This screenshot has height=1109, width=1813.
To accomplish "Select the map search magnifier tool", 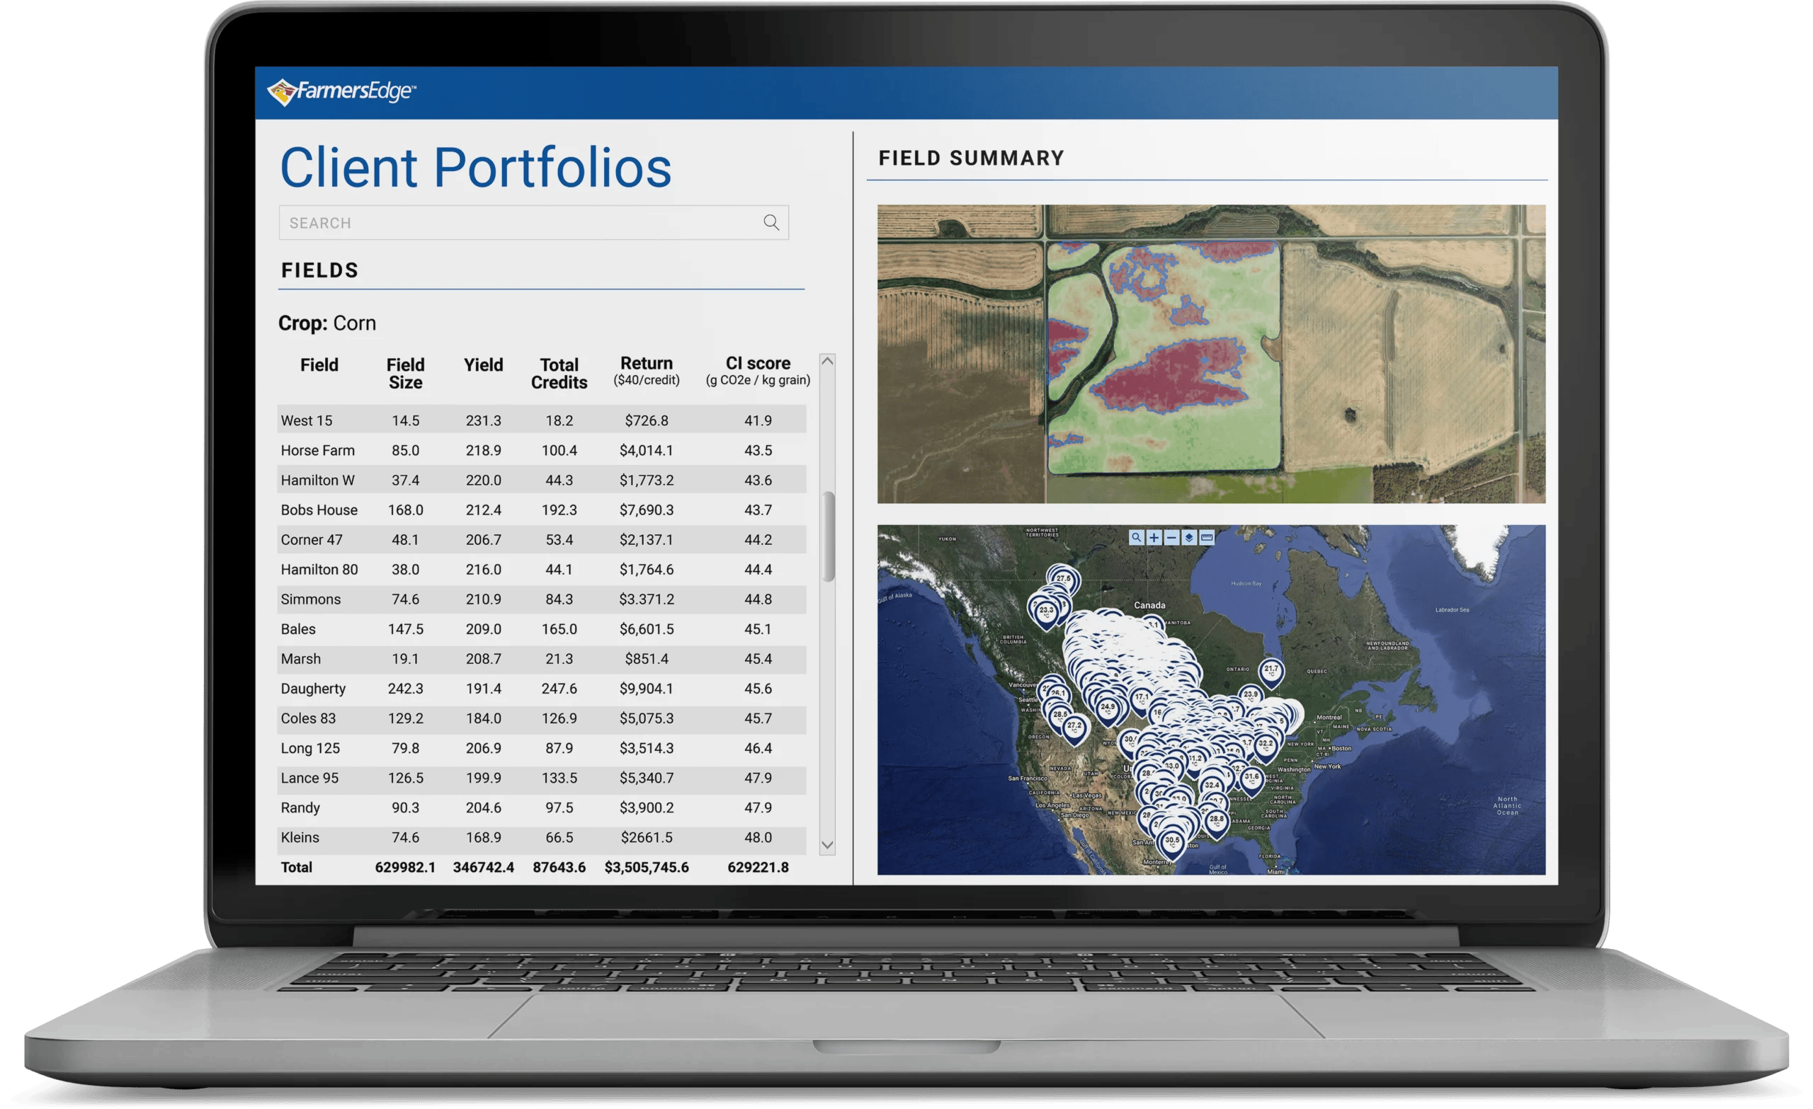I will pos(1137,539).
